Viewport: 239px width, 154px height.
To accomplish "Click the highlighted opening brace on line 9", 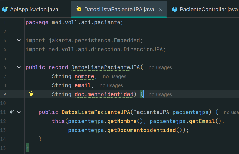I will 142,94.
